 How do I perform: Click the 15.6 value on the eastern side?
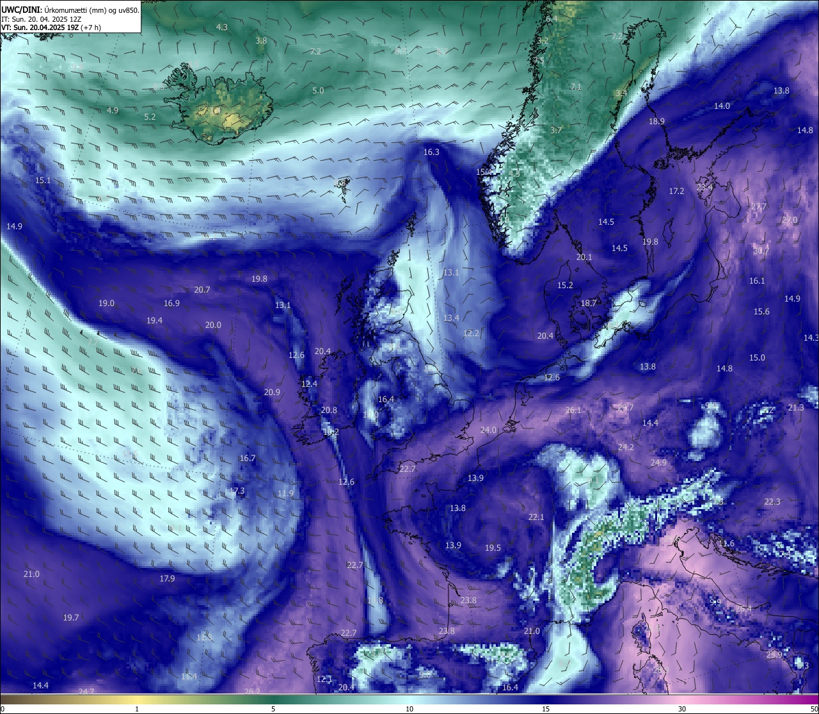point(761,312)
